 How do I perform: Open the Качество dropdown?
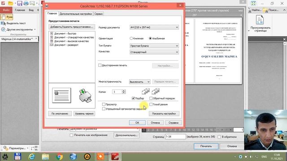[154, 52]
